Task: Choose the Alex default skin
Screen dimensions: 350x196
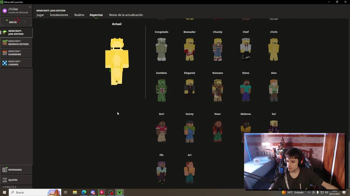Action: [x=274, y=90]
